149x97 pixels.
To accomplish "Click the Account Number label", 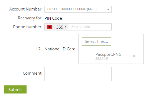I will pos(25,9).
